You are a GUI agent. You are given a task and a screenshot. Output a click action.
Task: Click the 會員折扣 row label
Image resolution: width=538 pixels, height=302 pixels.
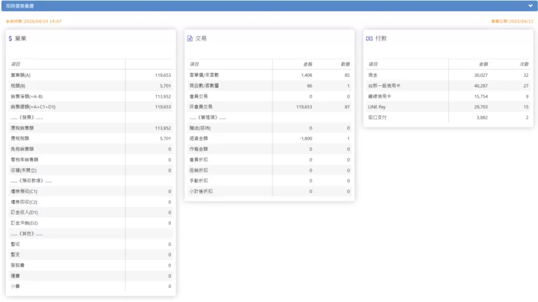click(x=199, y=159)
